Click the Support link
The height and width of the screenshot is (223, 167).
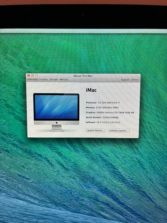point(125,80)
